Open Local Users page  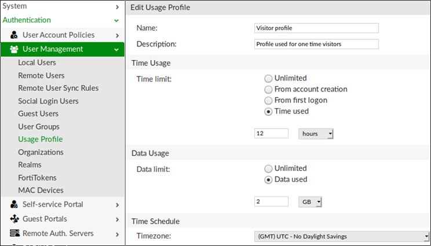click(x=37, y=63)
